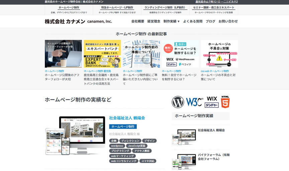Image resolution: width=289 pixels, height=171 pixels.
Task: Open the お問い合わせ contact page
Action: click(x=228, y=21)
